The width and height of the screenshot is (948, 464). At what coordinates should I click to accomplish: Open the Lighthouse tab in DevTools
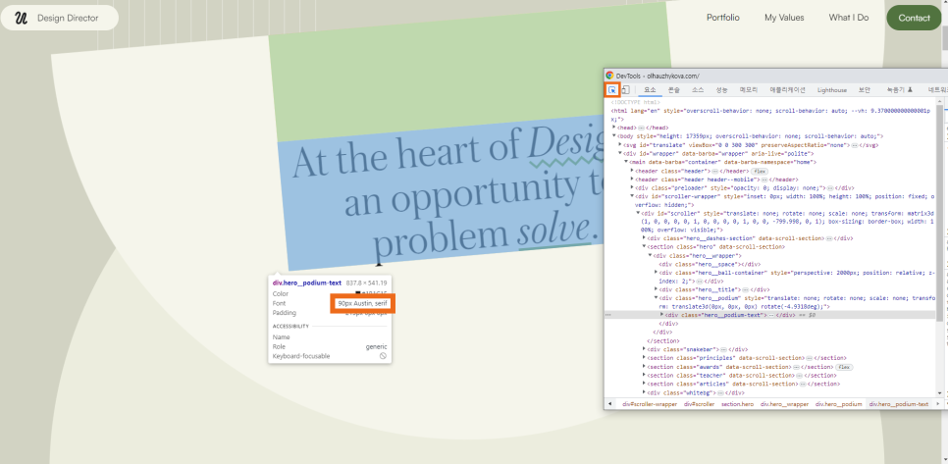[x=832, y=89]
